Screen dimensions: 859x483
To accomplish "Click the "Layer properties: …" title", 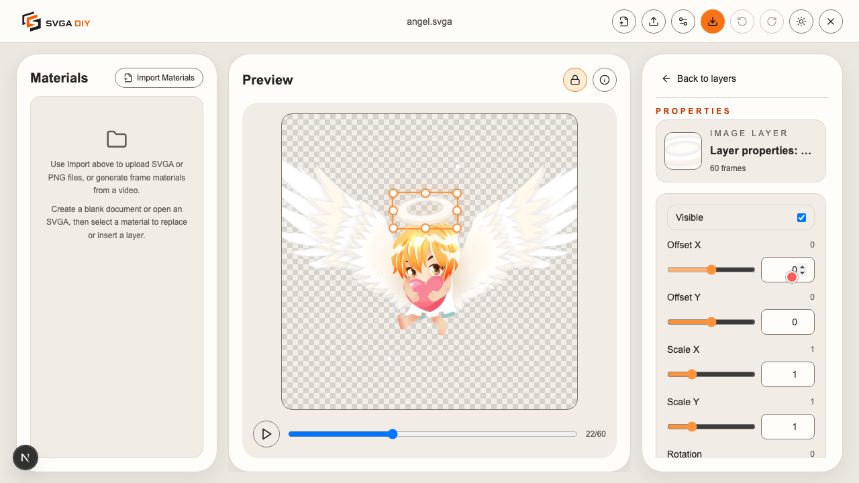I will 761,151.
